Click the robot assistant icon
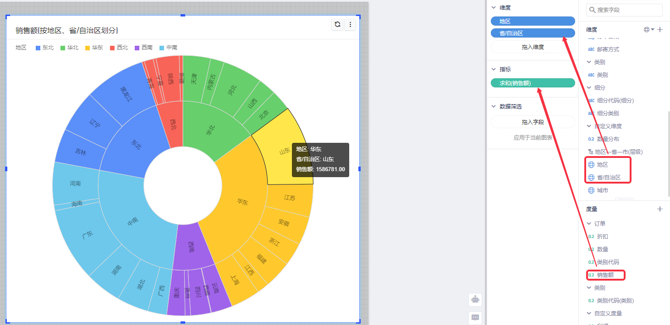 (475, 300)
